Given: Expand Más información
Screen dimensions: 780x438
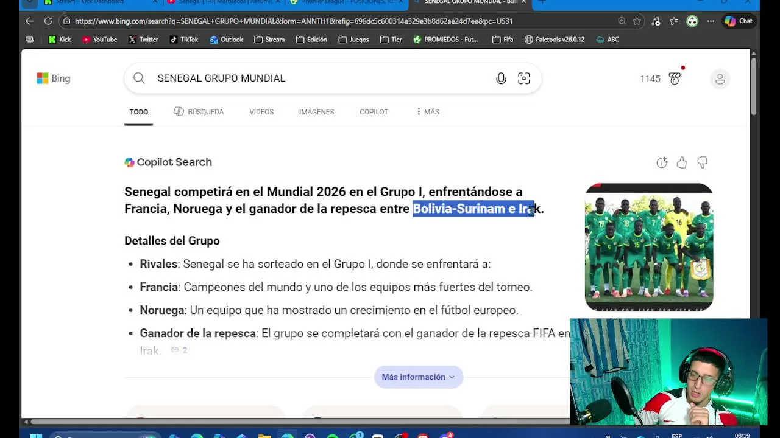Looking at the screenshot, I should click(x=419, y=377).
